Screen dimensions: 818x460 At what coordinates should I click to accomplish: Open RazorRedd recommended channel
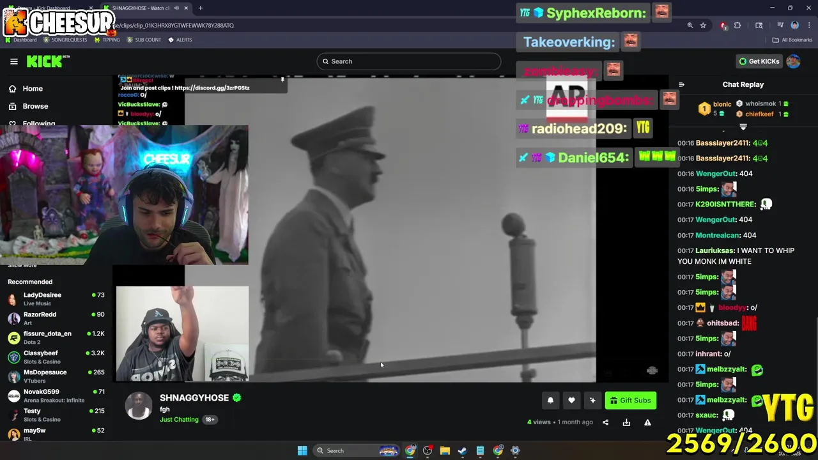(x=56, y=318)
